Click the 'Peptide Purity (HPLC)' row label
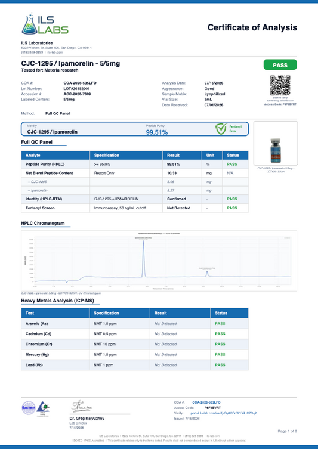Image resolution: width=318 pixels, height=449 pixels. 45,165
